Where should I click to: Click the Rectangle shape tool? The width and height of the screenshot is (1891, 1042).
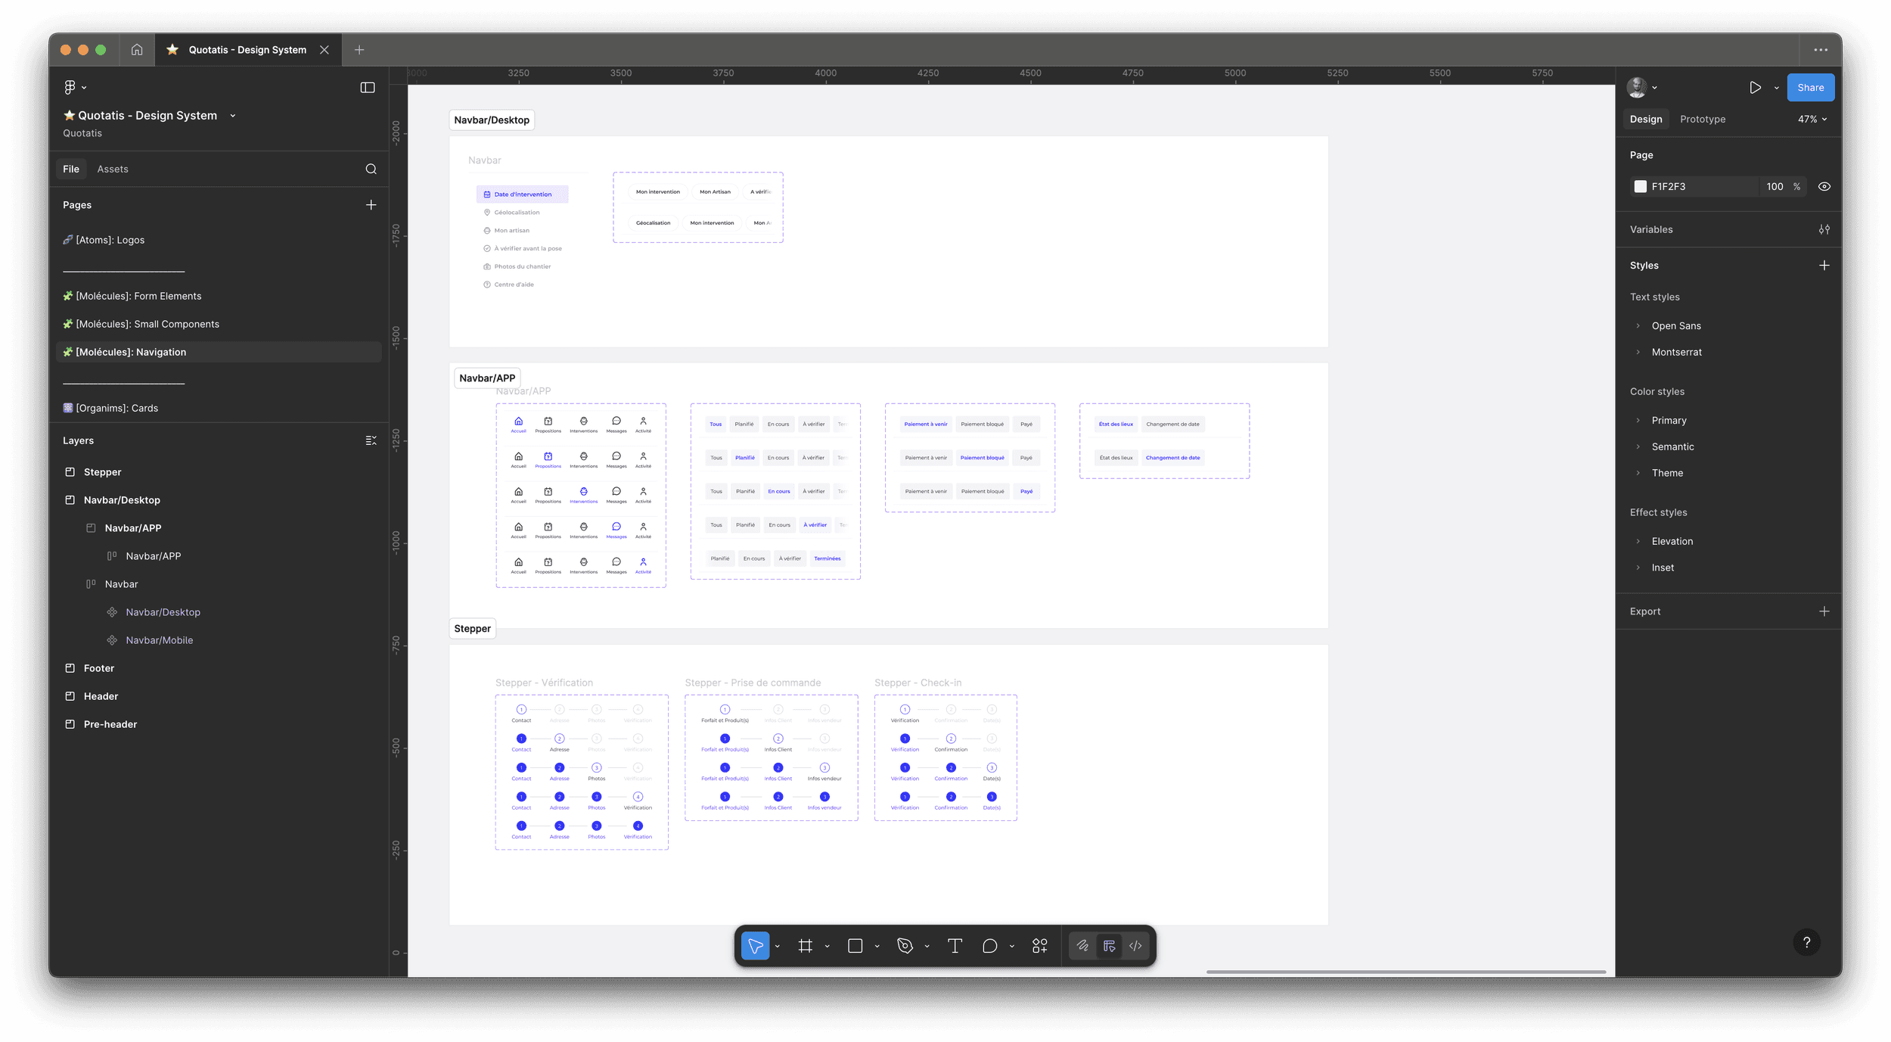coord(855,946)
